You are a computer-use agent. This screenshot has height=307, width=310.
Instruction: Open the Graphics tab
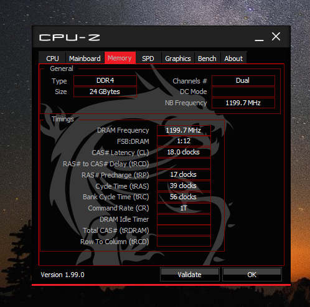pyautogui.click(x=178, y=59)
